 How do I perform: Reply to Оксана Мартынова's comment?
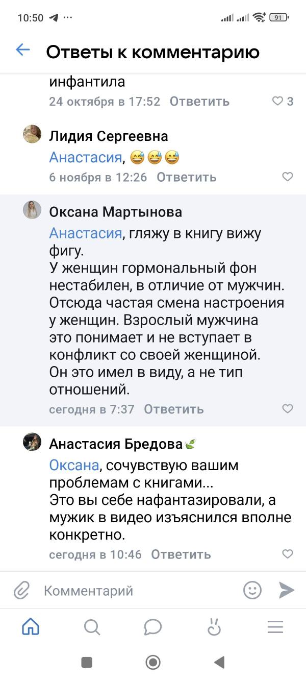coord(174,409)
